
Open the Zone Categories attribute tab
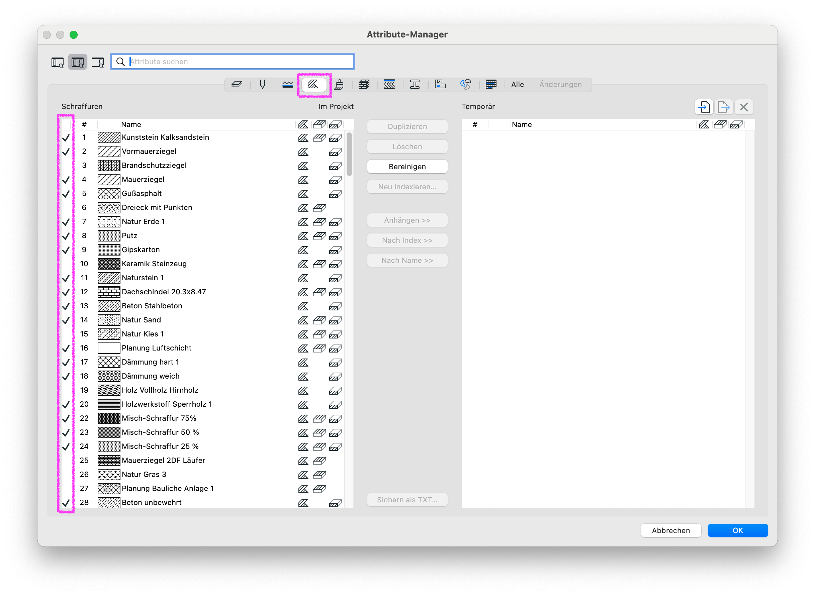440,84
